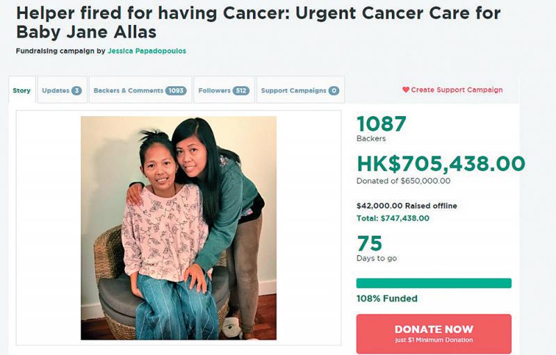This screenshot has height=355, width=556.
Task: Click the green funding progress bar
Action: coord(434,283)
